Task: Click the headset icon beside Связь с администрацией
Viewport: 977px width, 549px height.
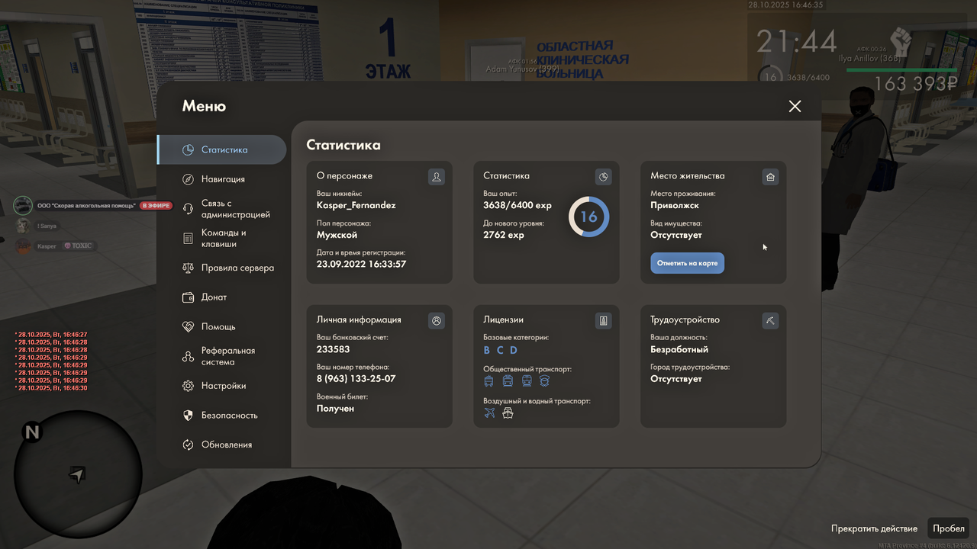Action: 188,209
